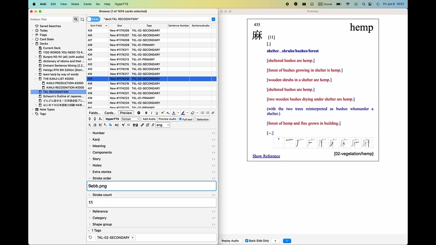Viewport: 436px width, 245px height.
Task: Open the text color dropdown arrow
Action: (x=178, y=113)
